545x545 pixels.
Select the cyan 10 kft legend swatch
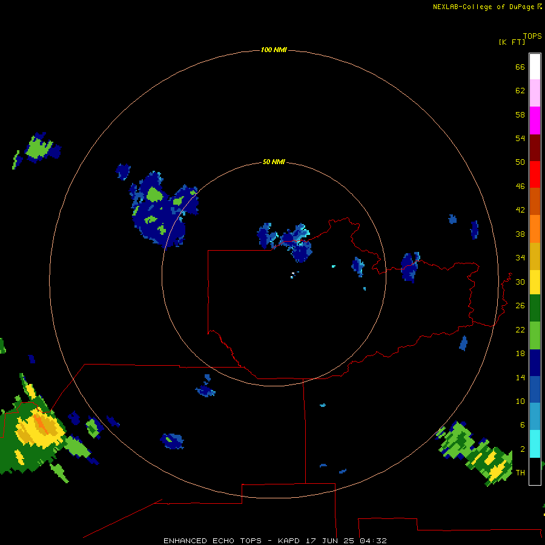pyautogui.click(x=535, y=444)
